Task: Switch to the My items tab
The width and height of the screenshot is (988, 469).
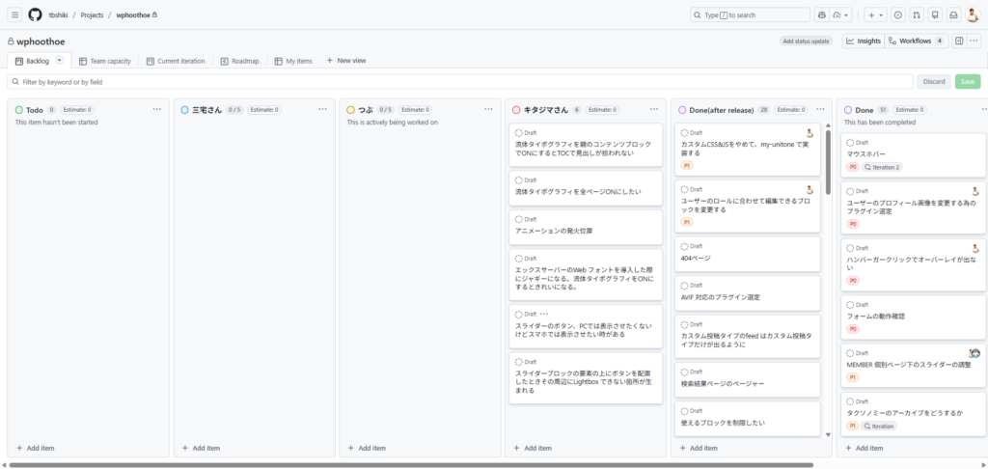Action: click(x=293, y=61)
